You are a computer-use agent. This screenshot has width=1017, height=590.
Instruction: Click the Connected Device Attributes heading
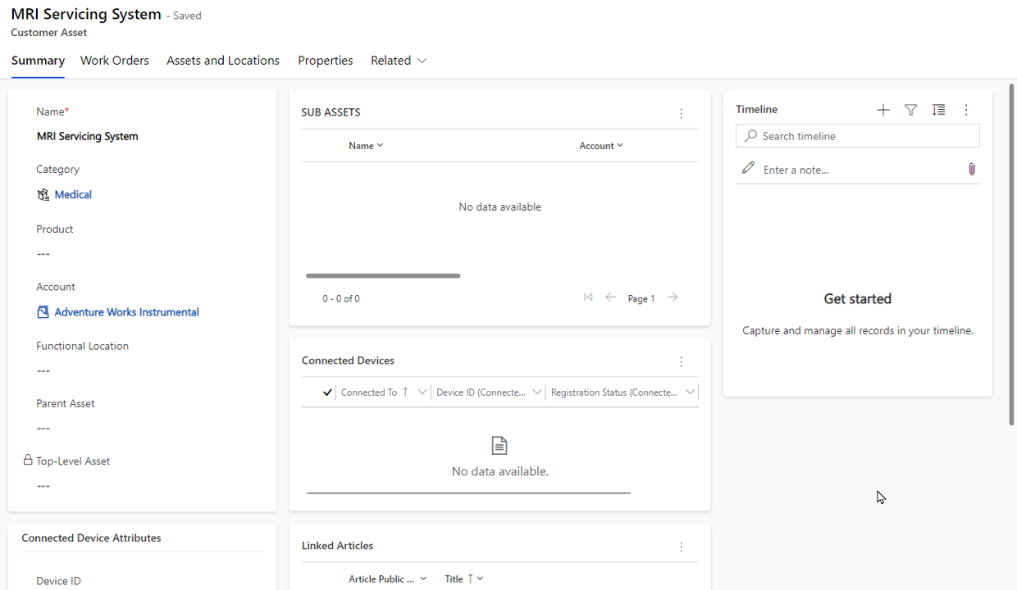tap(91, 538)
